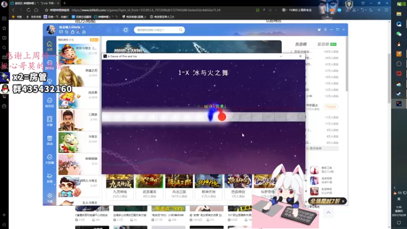
Task: Open 三国杀 in my games list
Action: [x=79, y=120]
